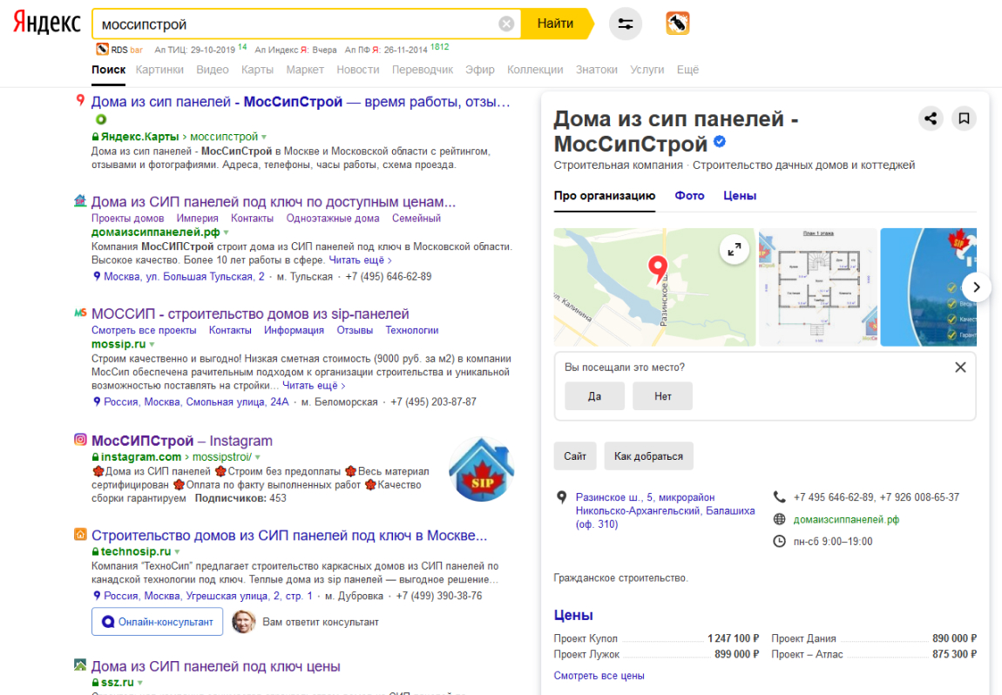Expand the instagram.com result dropdown arrow
Viewport: 1002px width, 695px height.
click(258, 457)
